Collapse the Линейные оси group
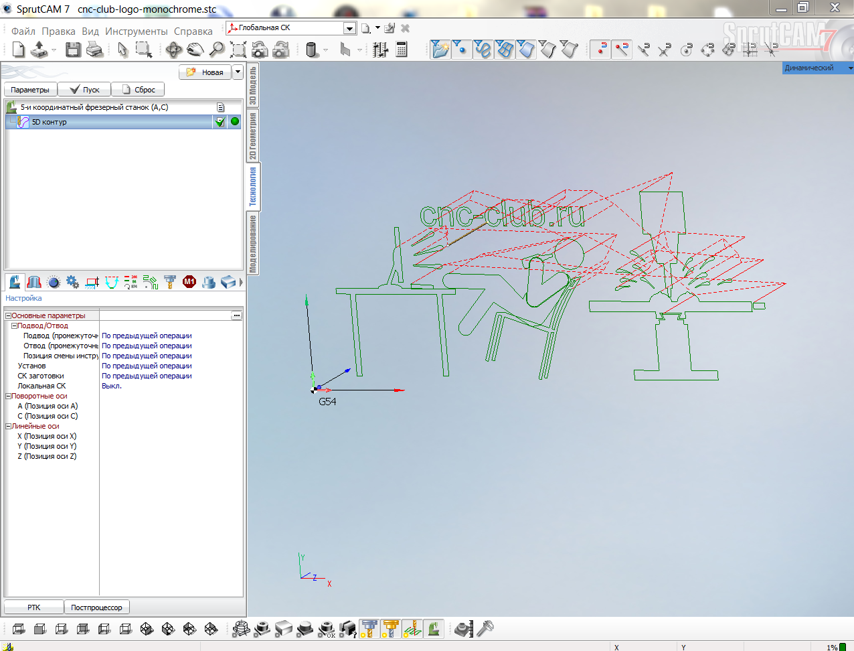854x651 pixels. (x=8, y=426)
